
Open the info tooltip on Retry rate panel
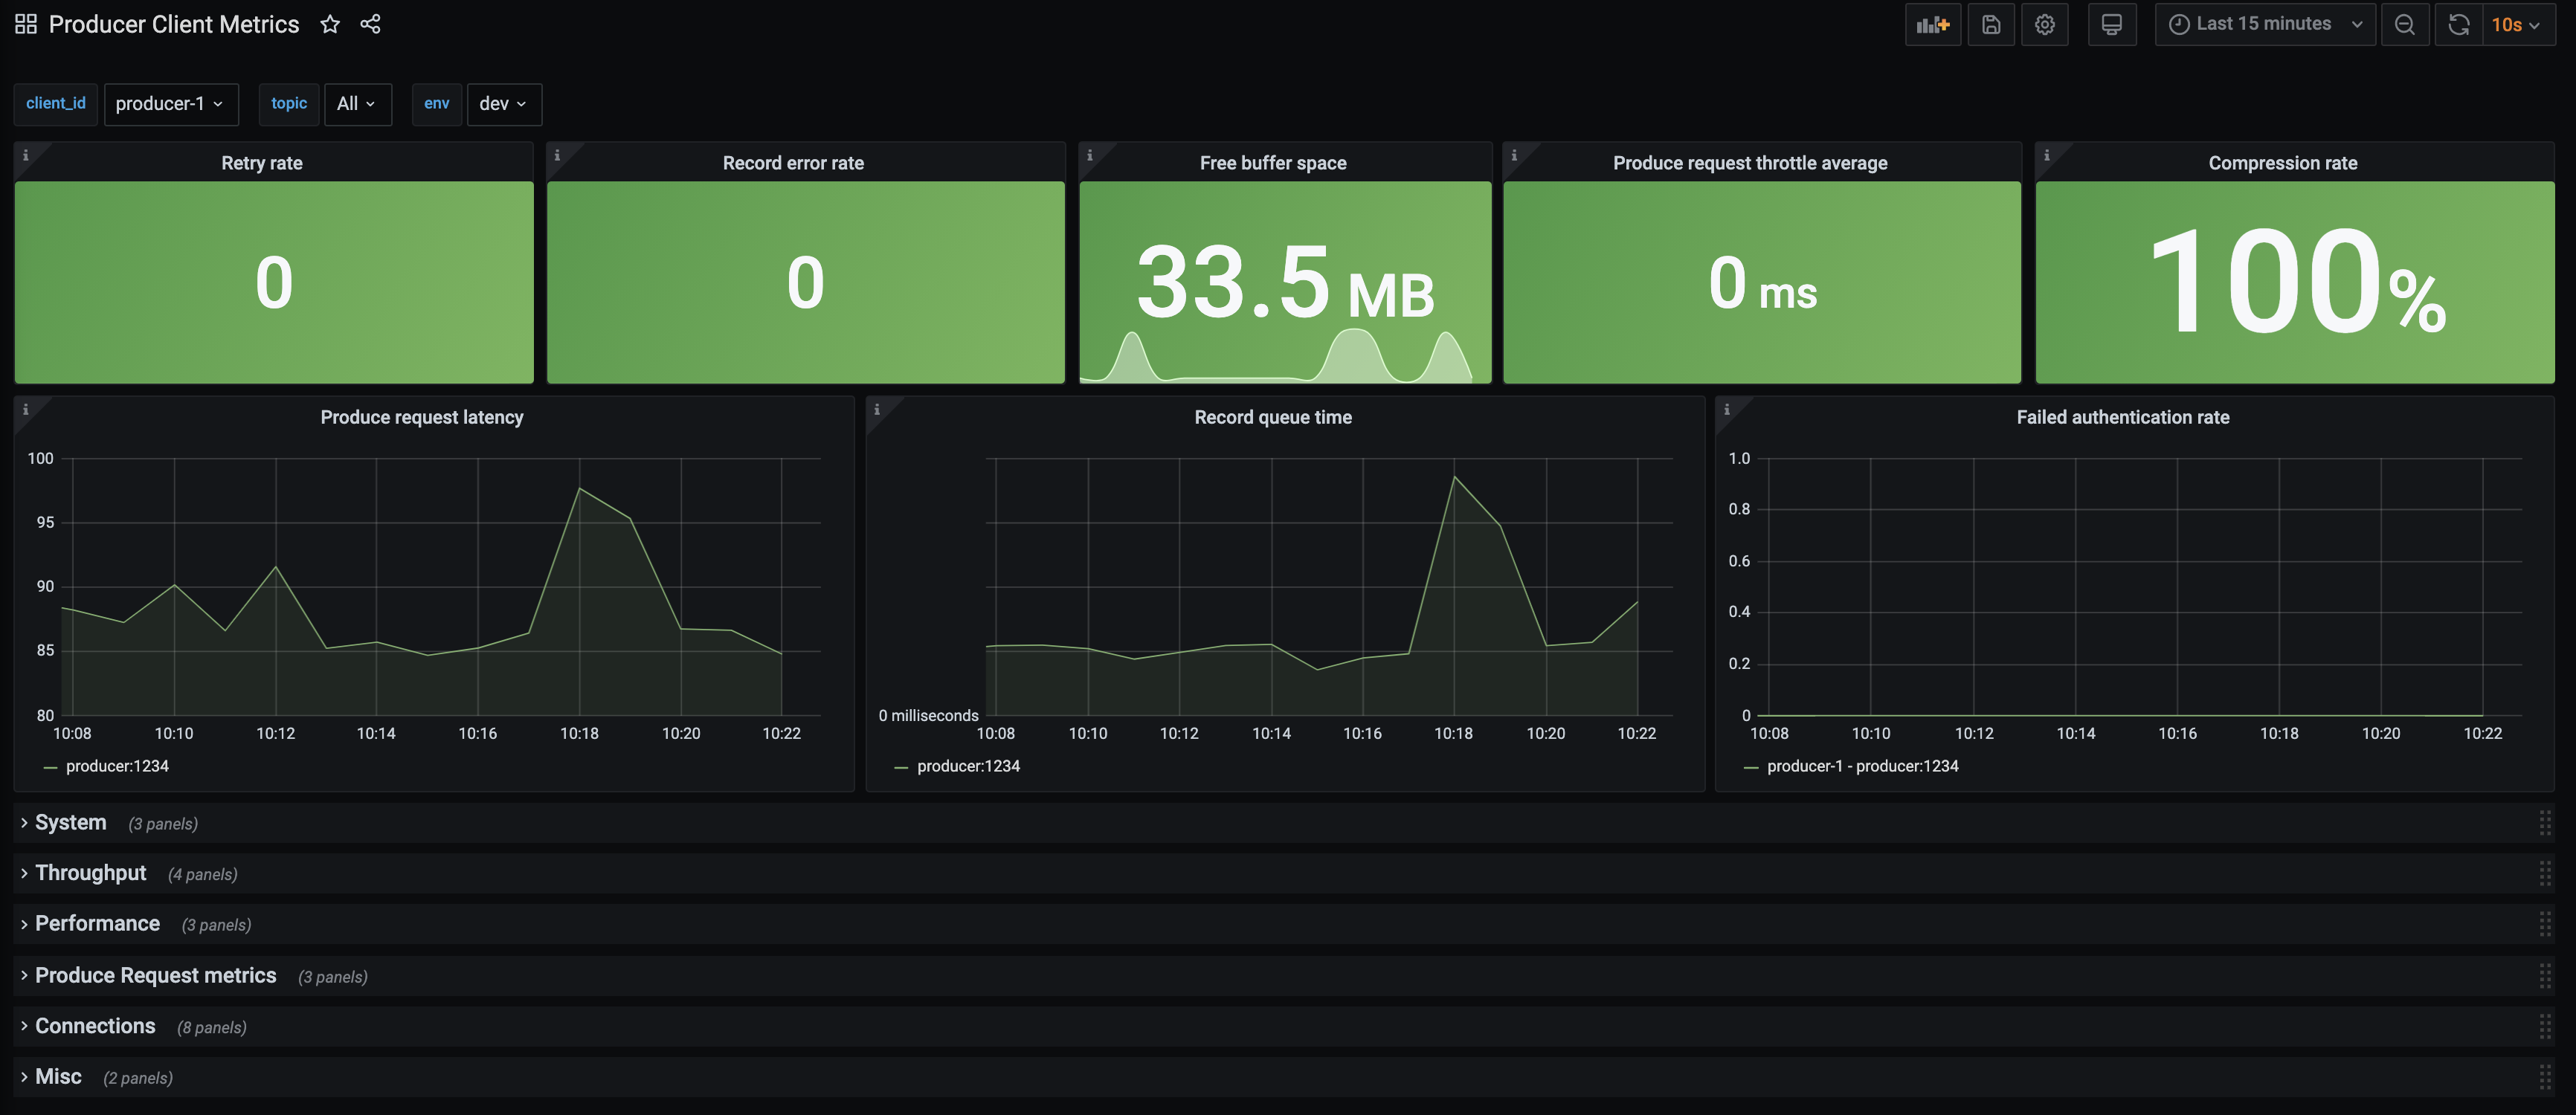click(x=26, y=156)
